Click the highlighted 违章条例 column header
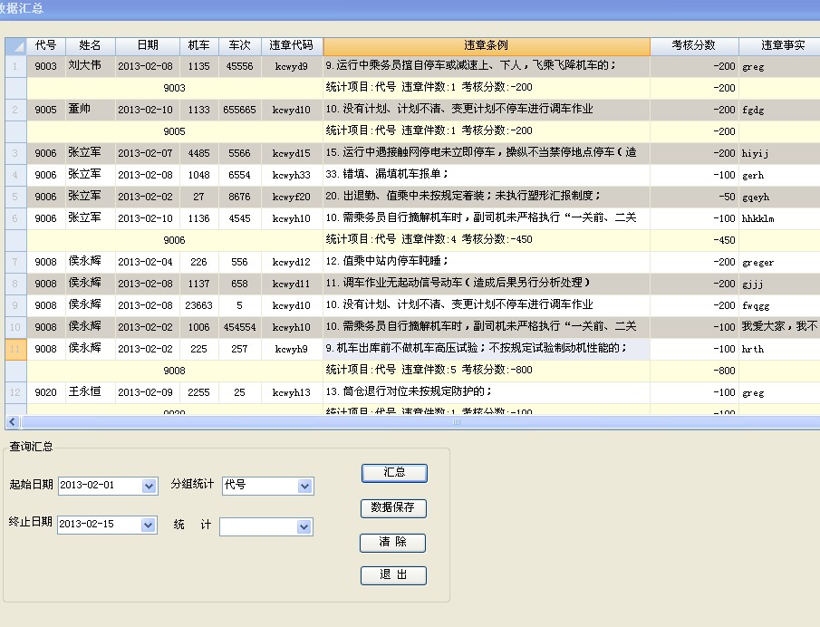Image resolution: width=820 pixels, height=627 pixels. point(487,46)
